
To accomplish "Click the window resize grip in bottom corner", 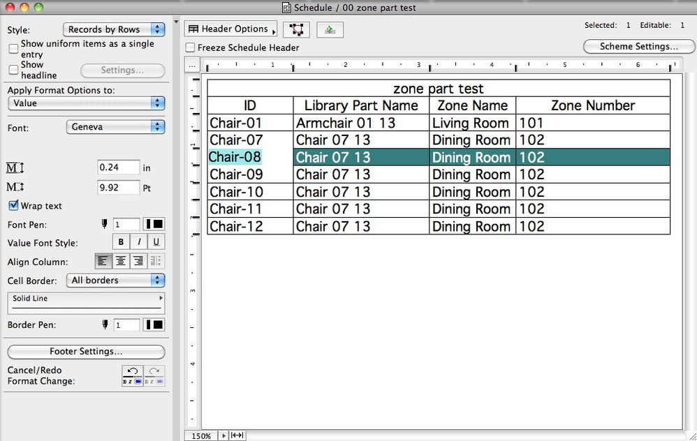I will coord(691,436).
